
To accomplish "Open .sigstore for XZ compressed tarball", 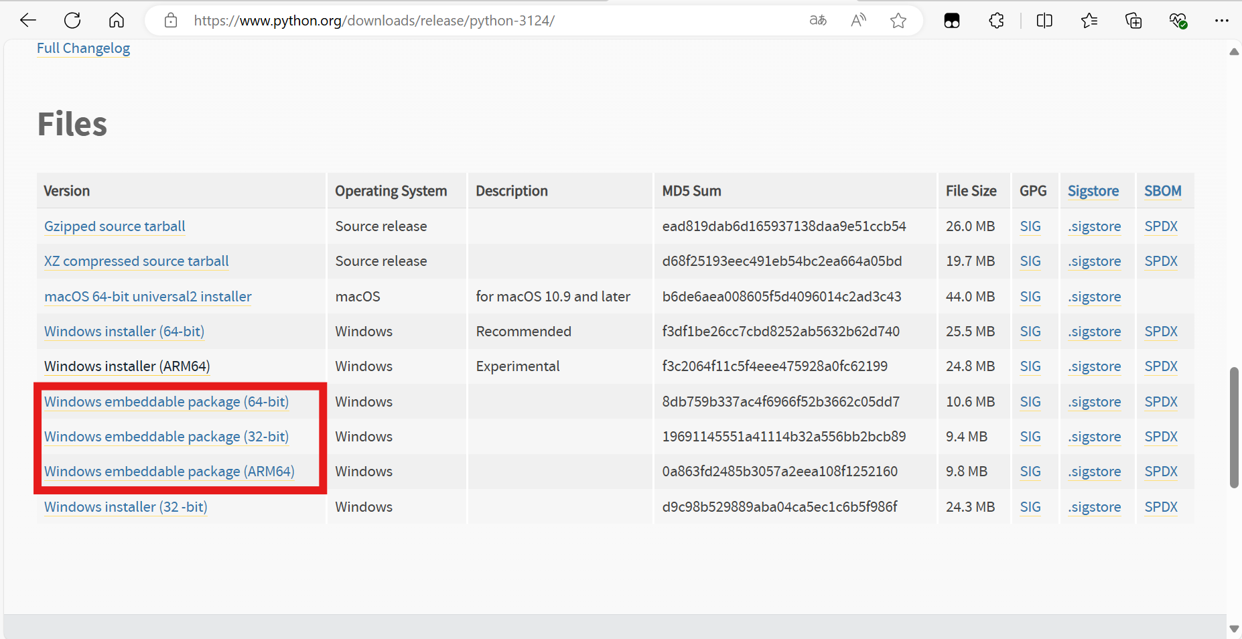I will click(x=1095, y=261).
